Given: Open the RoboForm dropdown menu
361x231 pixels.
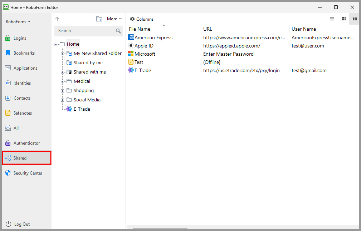Looking at the screenshot, I should click(x=18, y=22).
